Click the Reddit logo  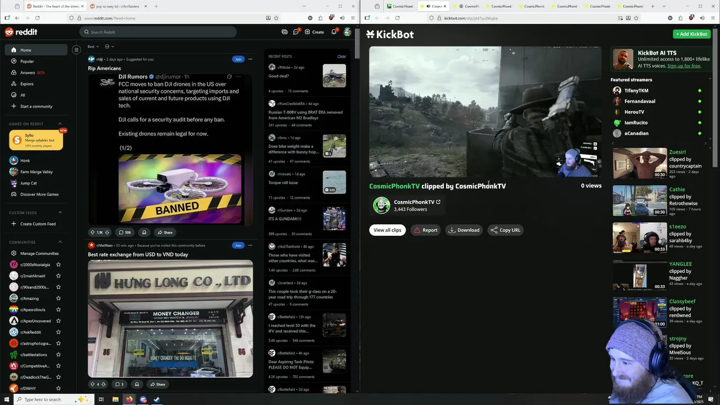pyautogui.click(x=21, y=32)
